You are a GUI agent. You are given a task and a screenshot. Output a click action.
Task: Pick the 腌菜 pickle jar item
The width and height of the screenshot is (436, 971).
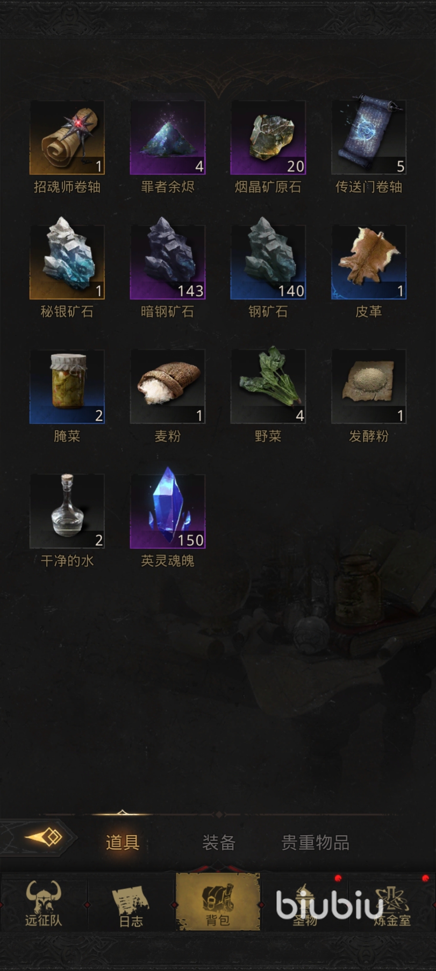coord(67,387)
